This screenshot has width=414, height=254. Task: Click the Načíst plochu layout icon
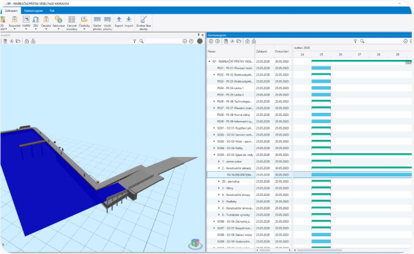(97, 19)
